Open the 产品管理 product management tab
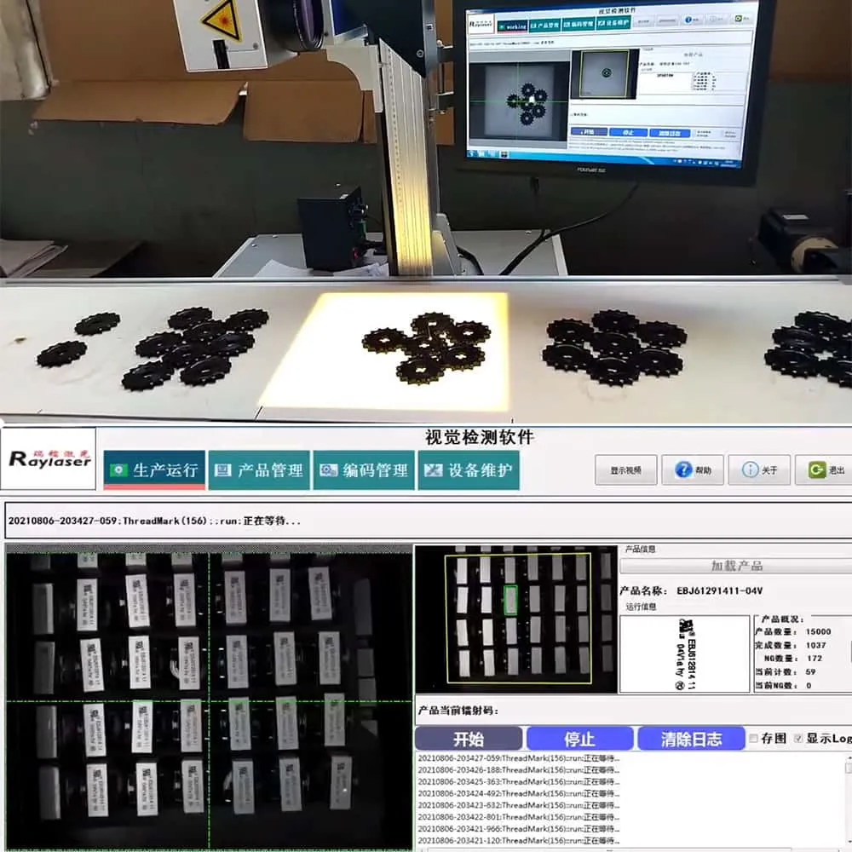This screenshot has width=852, height=852. pyautogui.click(x=259, y=470)
